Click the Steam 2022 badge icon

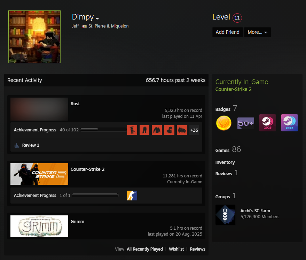pyautogui.click(x=289, y=123)
